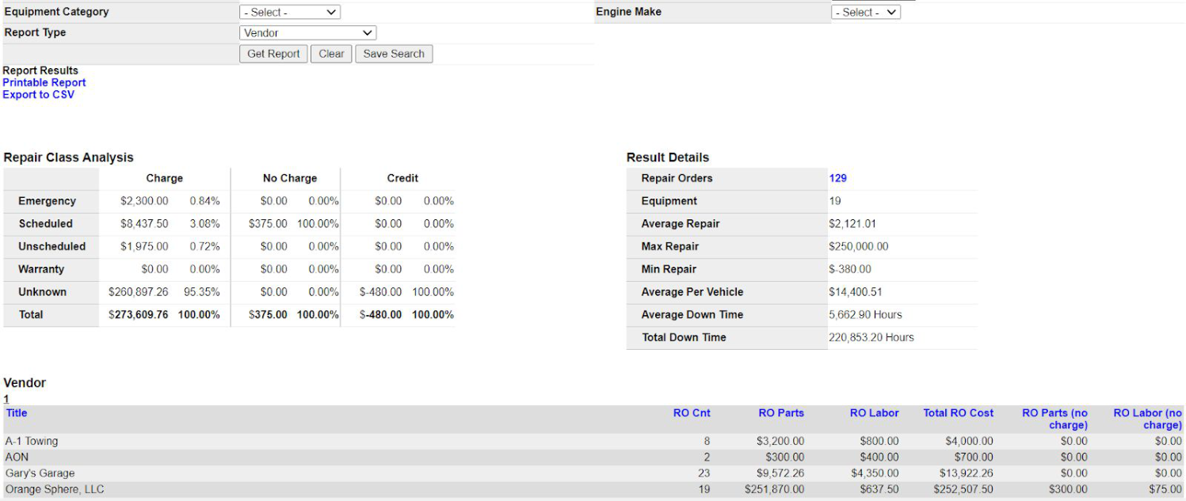Select the Orange Sphere, LLC vendor row

(594, 489)
